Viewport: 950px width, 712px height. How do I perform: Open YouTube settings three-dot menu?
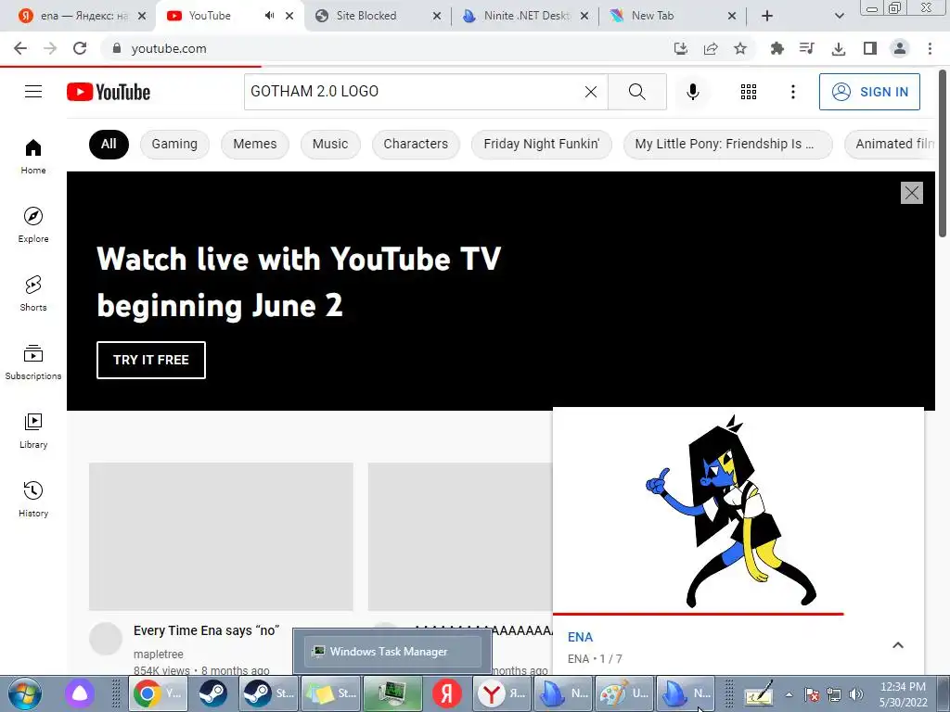click(x=793, y=92)
